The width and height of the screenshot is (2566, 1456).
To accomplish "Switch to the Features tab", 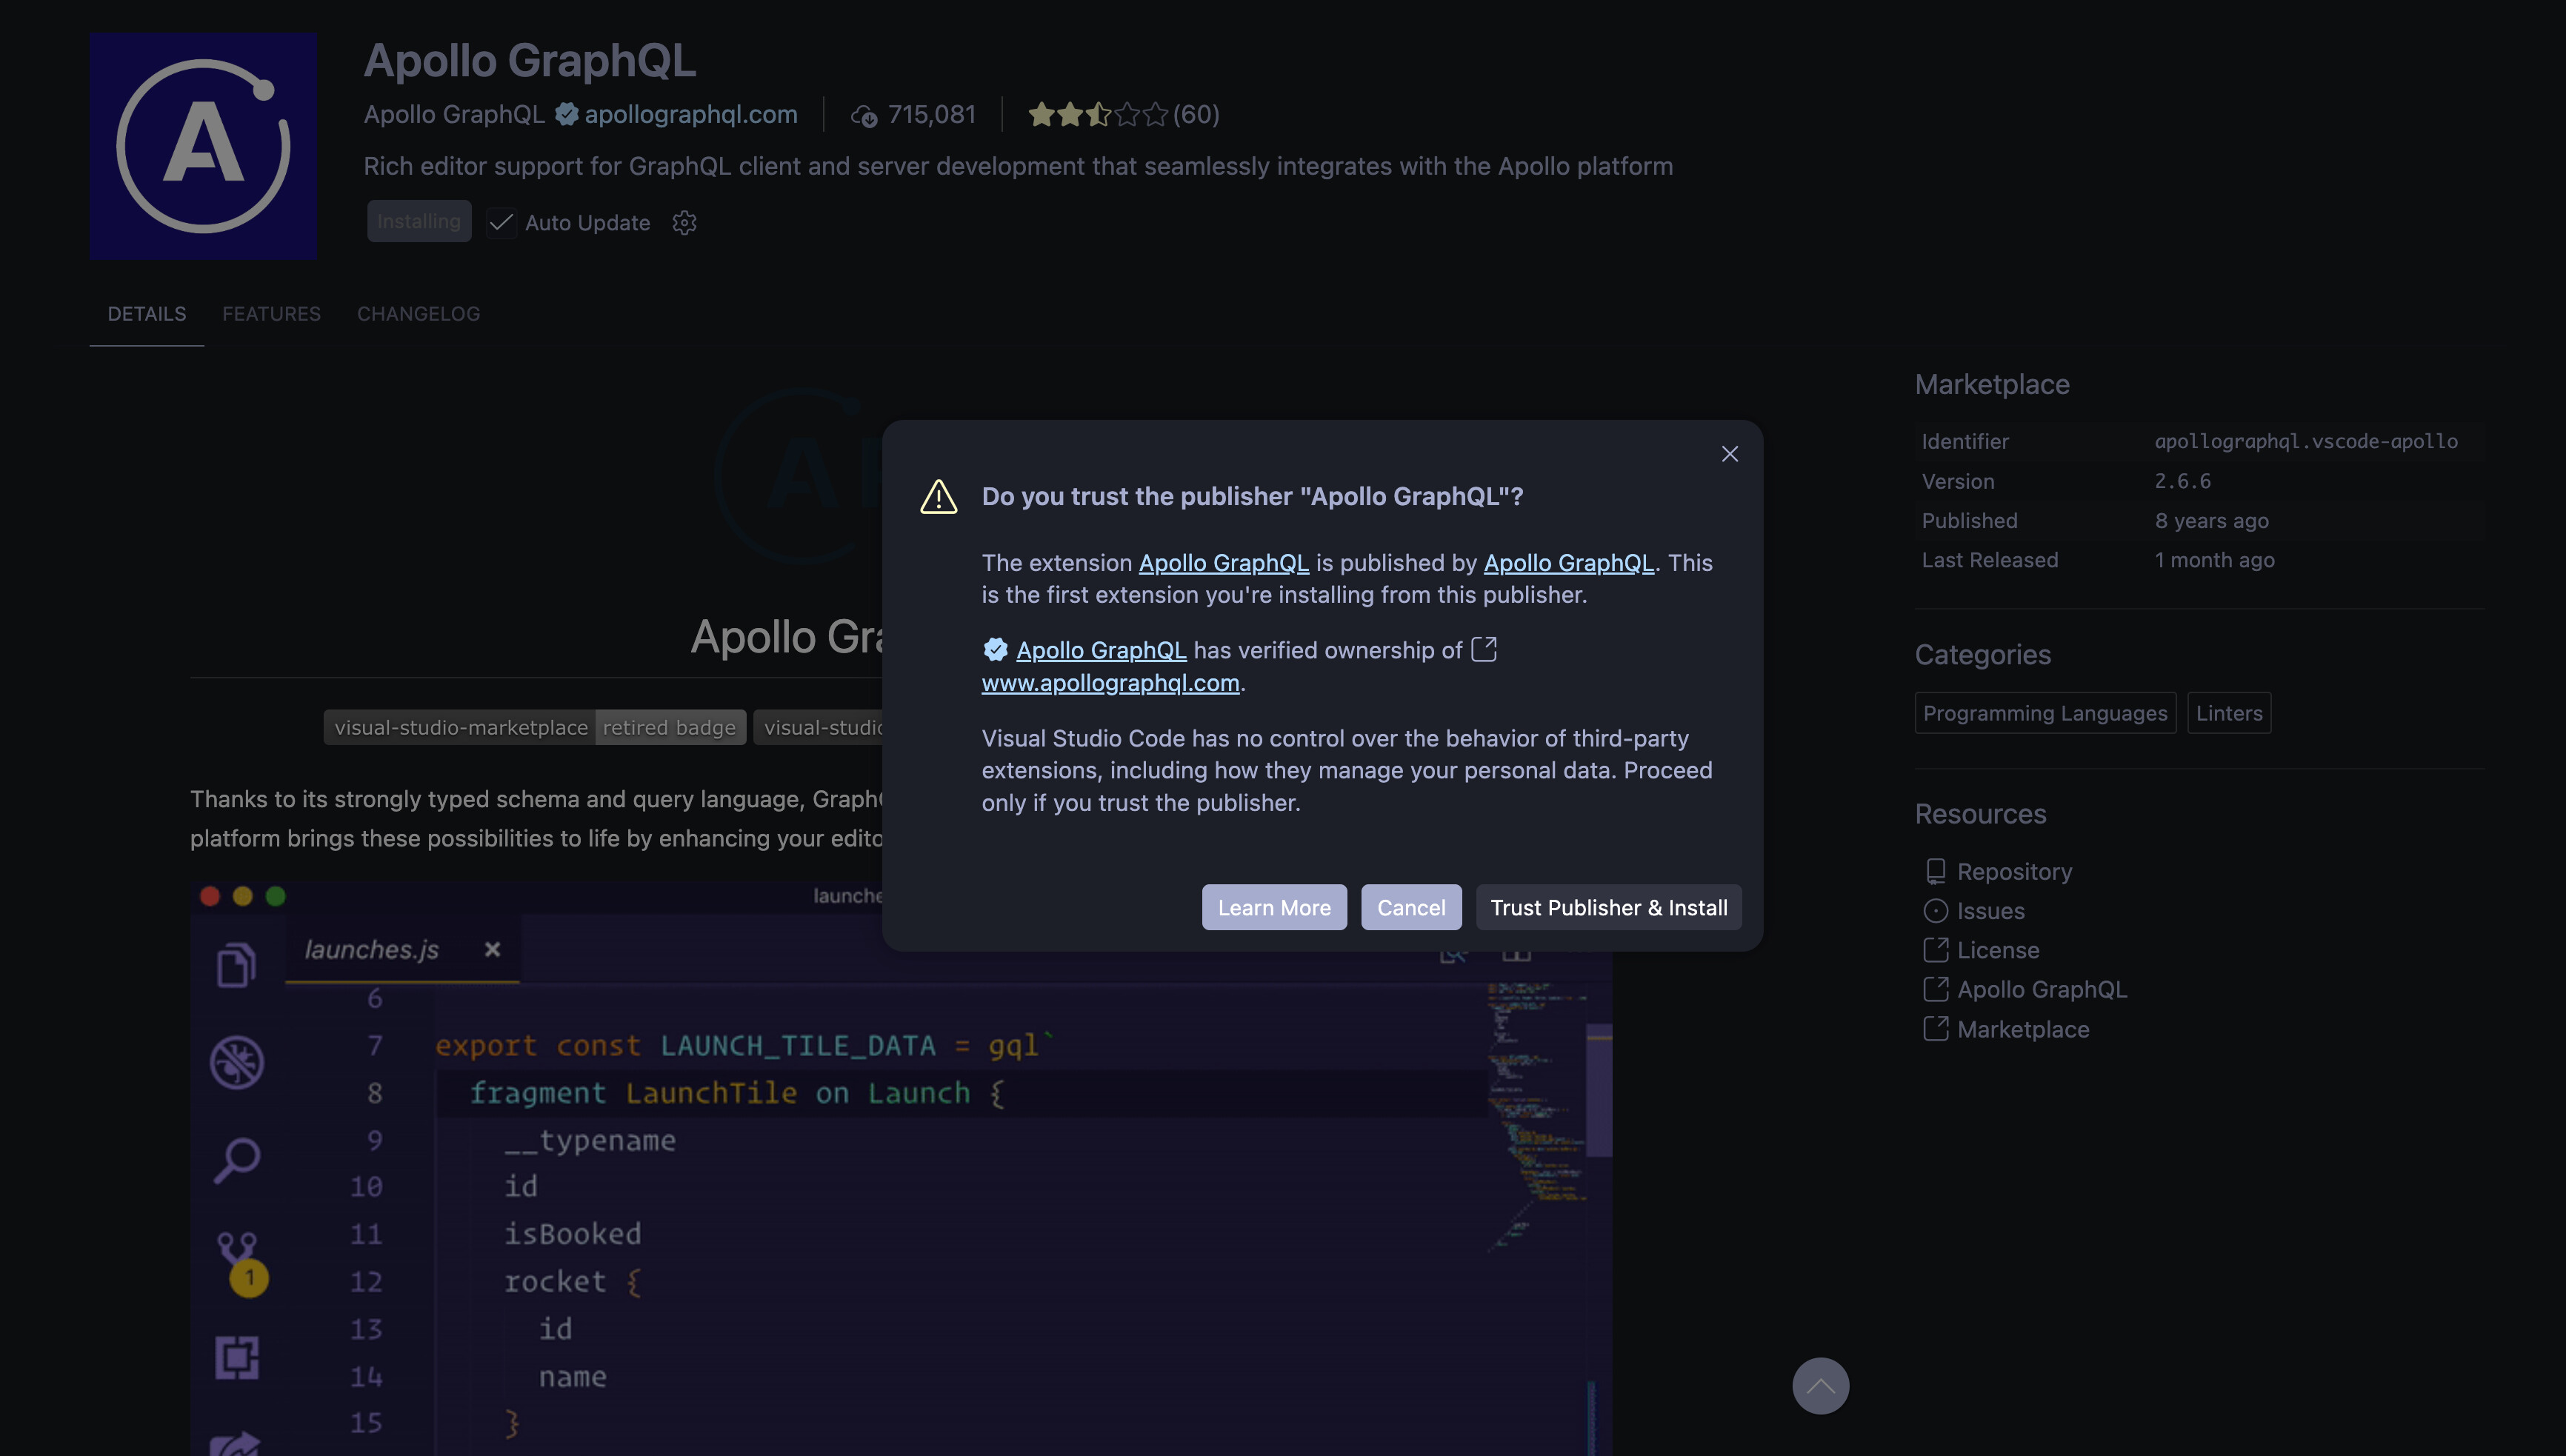I will point(271,314).
